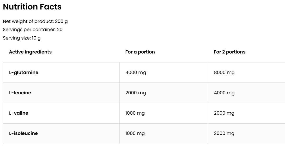Click the Nutrition Facts heading
The width and height of the screenshot is (285, 151).
pos(32,7)
